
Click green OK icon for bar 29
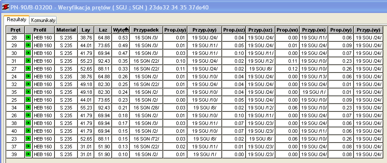[28, 45]
